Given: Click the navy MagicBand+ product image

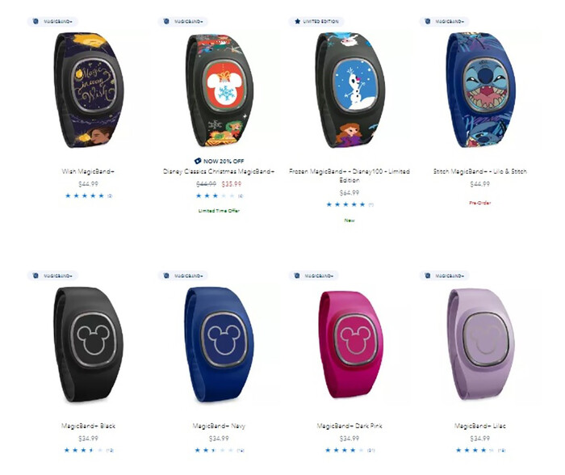Looking at the screenshot, I should (x=219, y=344).
